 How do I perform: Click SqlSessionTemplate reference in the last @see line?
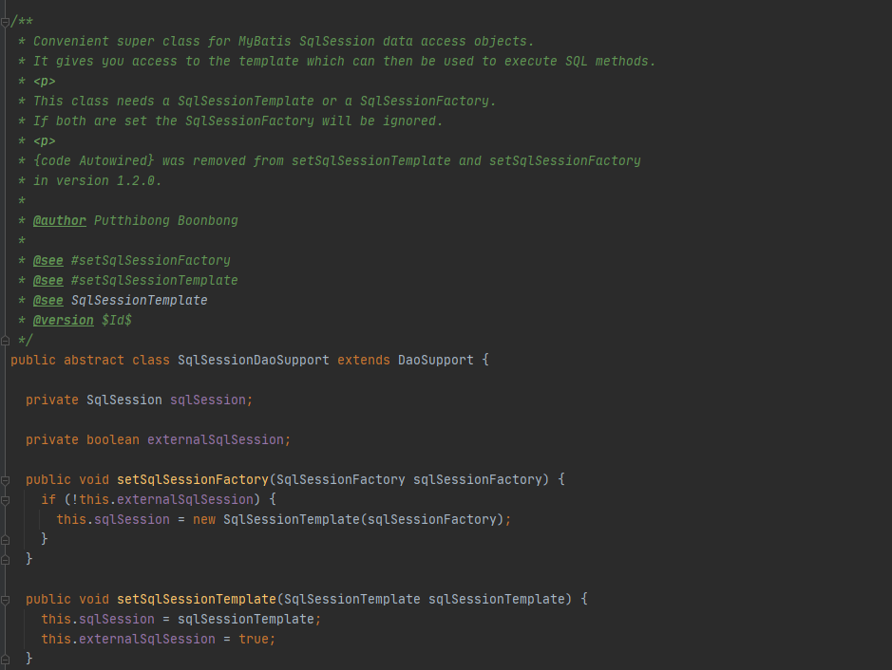point(140,300)
